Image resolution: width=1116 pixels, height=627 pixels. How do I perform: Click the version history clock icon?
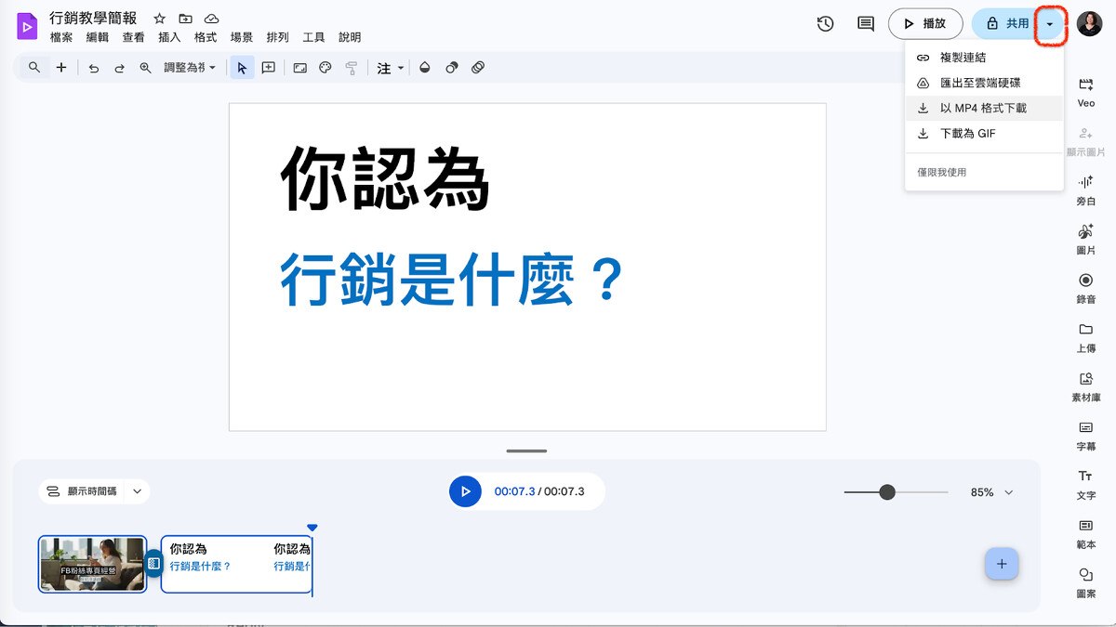(x=825, y=24)
